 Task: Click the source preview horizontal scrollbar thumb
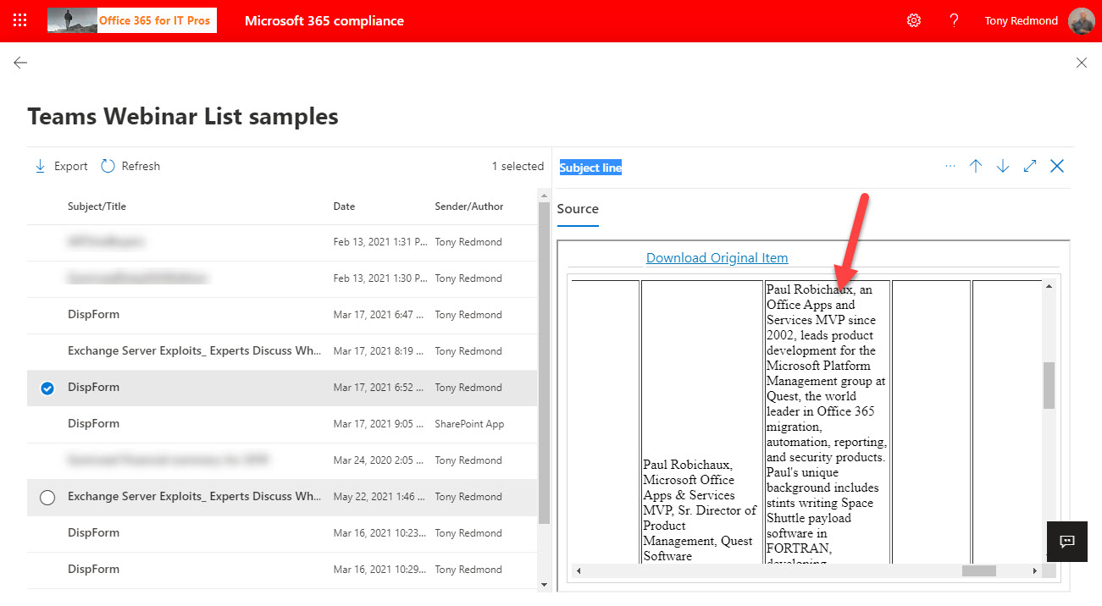[x=979, y=571]
